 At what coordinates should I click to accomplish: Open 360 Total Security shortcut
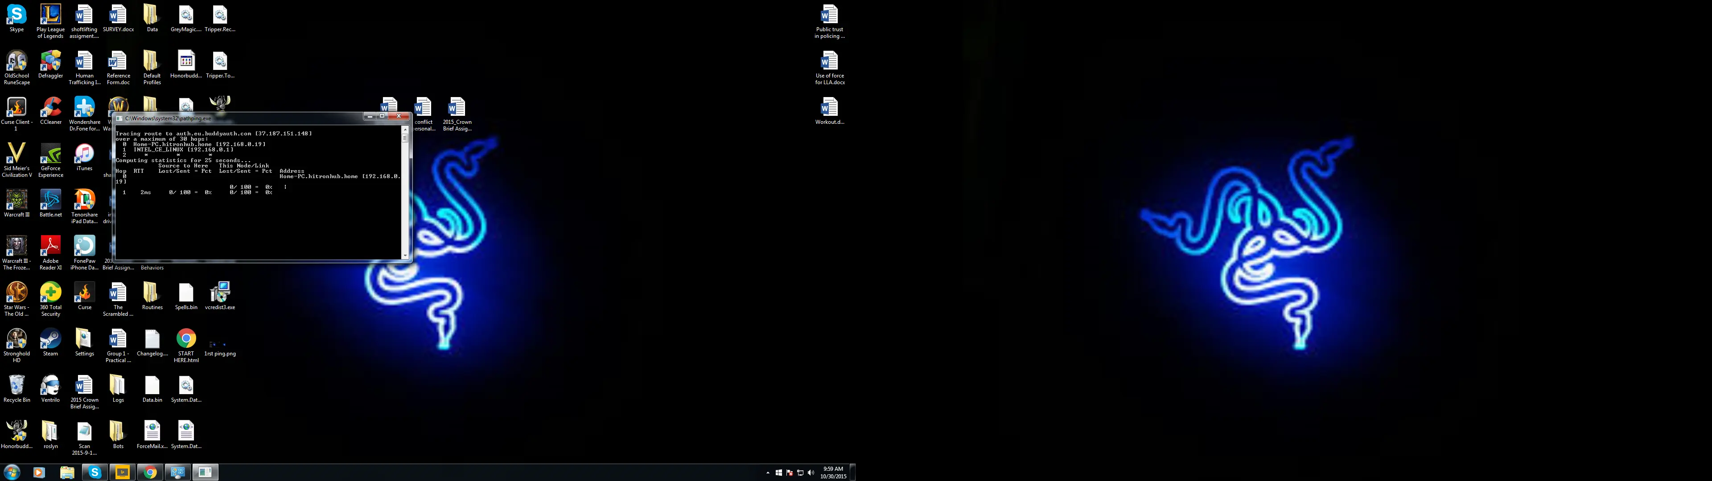click(50, 299)
